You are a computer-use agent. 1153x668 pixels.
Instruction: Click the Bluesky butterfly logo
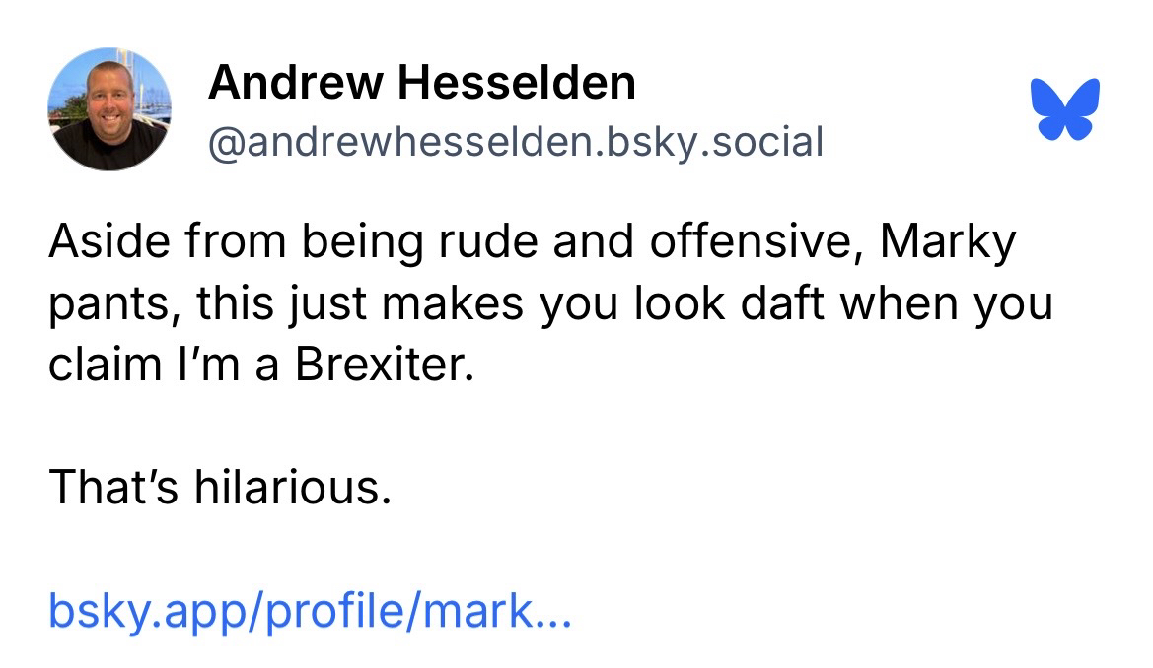pyautogui.click(x=1064, y=107)
